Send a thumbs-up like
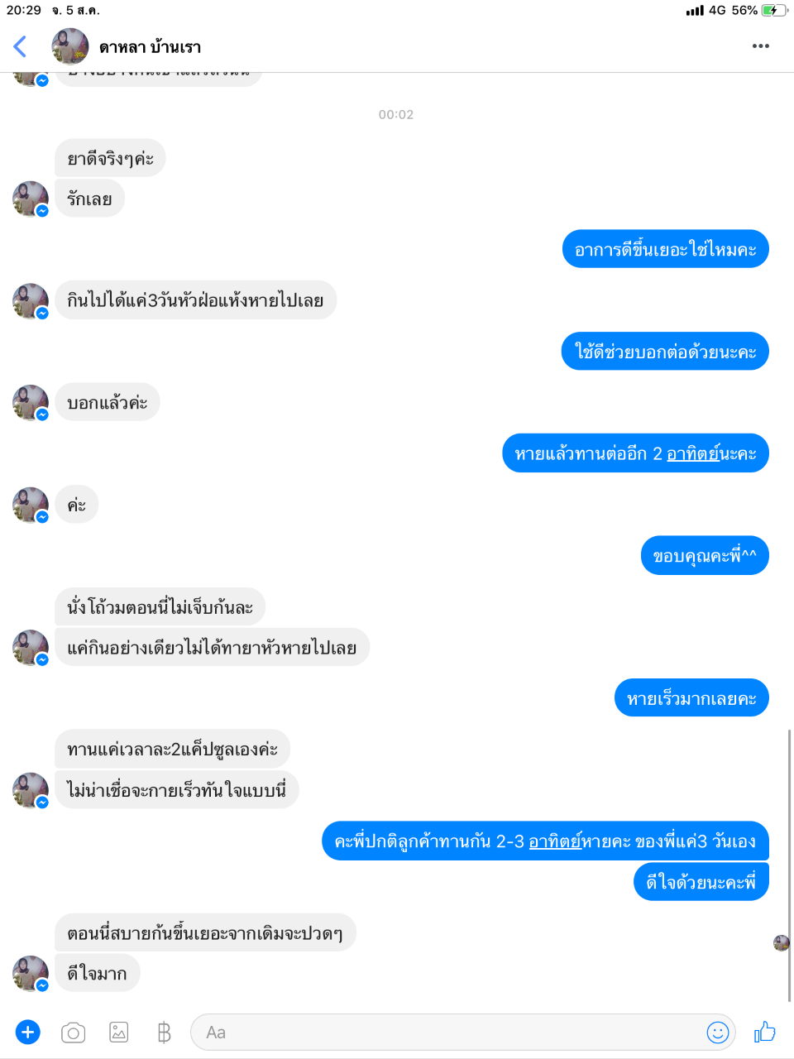Viewport: 794px width, 1059px height. [x=765, y=1031]
